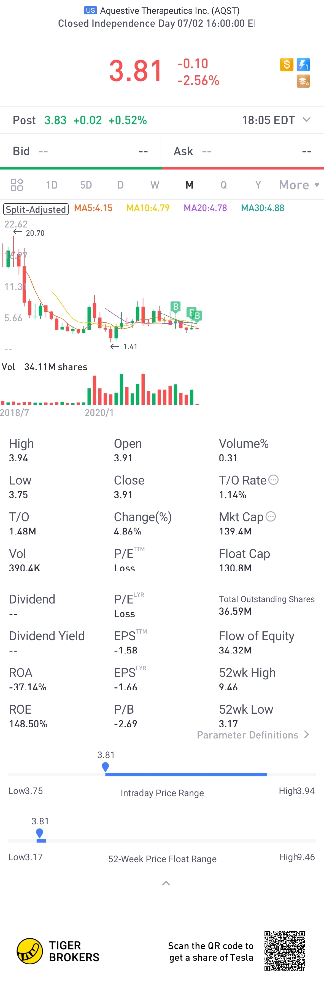Tap the Tiger Brokers logo
The image size is (324, 1006).
[x=30, y=951]
